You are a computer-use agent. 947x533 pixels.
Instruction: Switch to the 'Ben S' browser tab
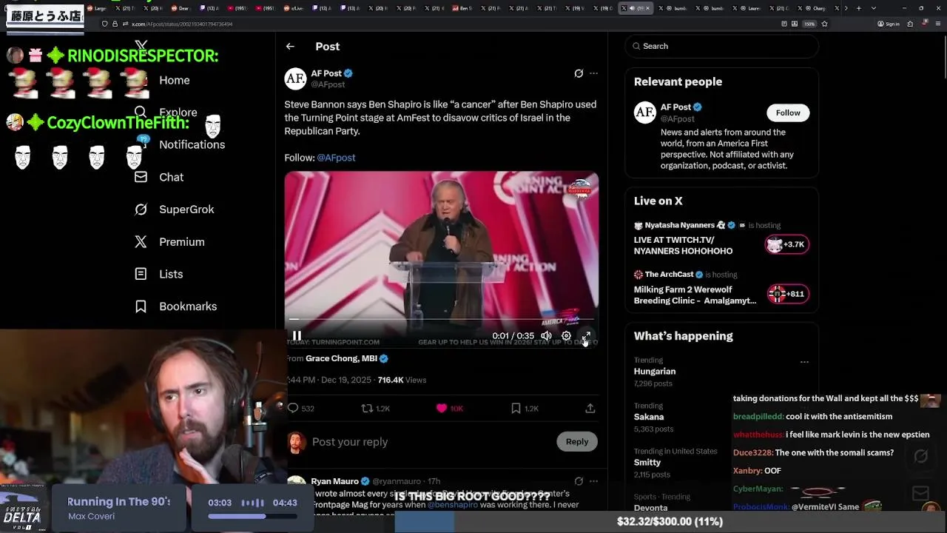pyautogui.click(x=462, y=8)
